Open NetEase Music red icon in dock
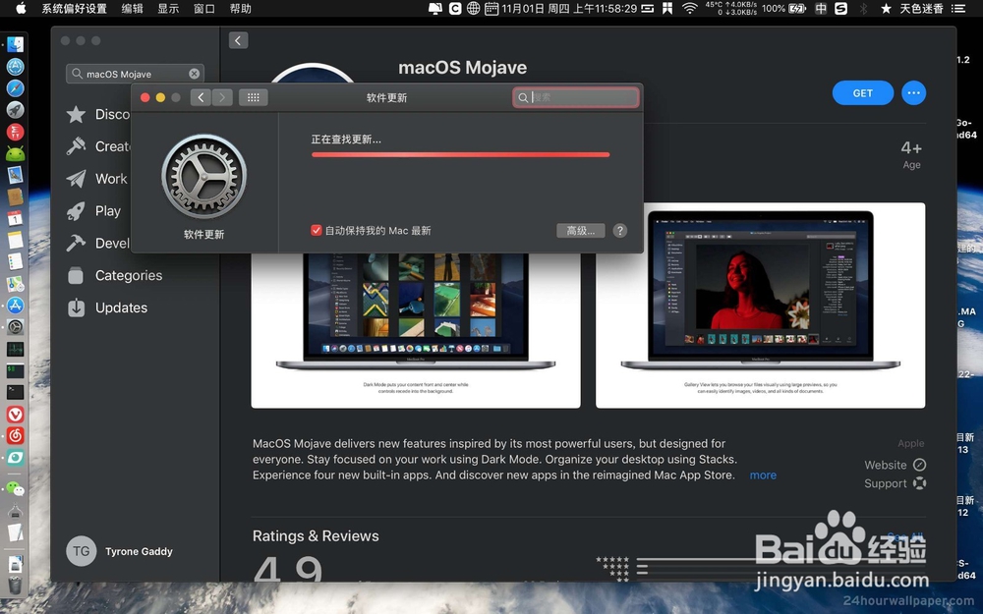Viewport: 983px width, 614px height. (15, 435)
